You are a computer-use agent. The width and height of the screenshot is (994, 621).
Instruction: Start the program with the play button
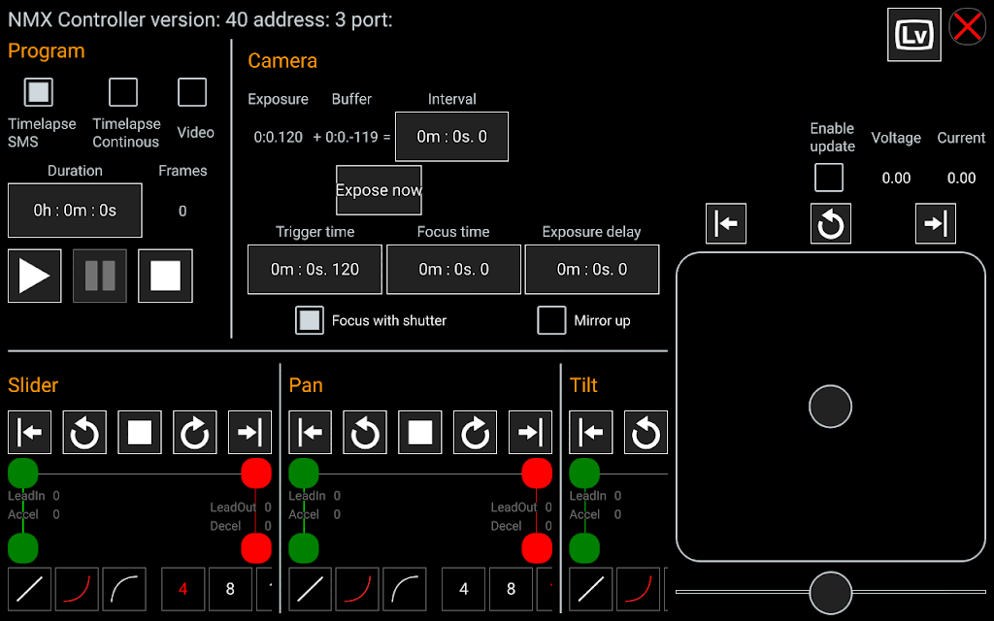(x=35, y=276)
